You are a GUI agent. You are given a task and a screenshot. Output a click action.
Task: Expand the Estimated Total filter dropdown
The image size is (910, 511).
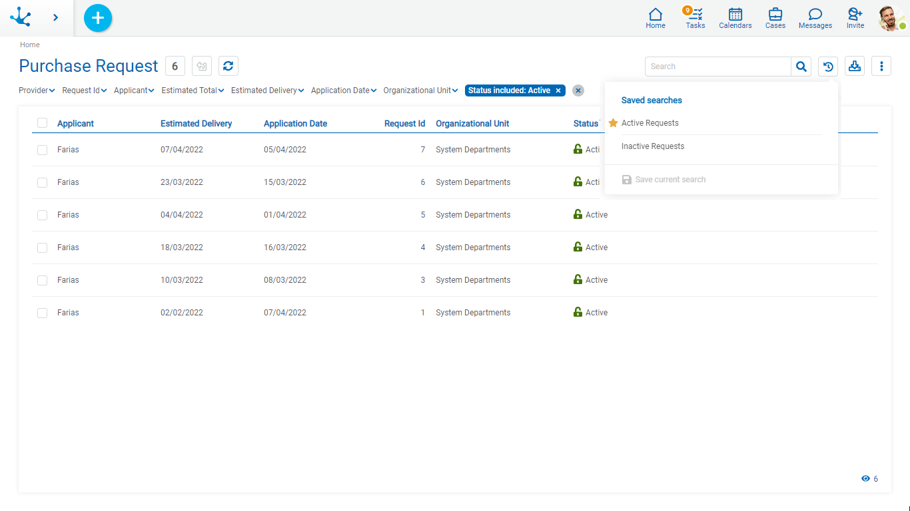click(x=193, y=90)
